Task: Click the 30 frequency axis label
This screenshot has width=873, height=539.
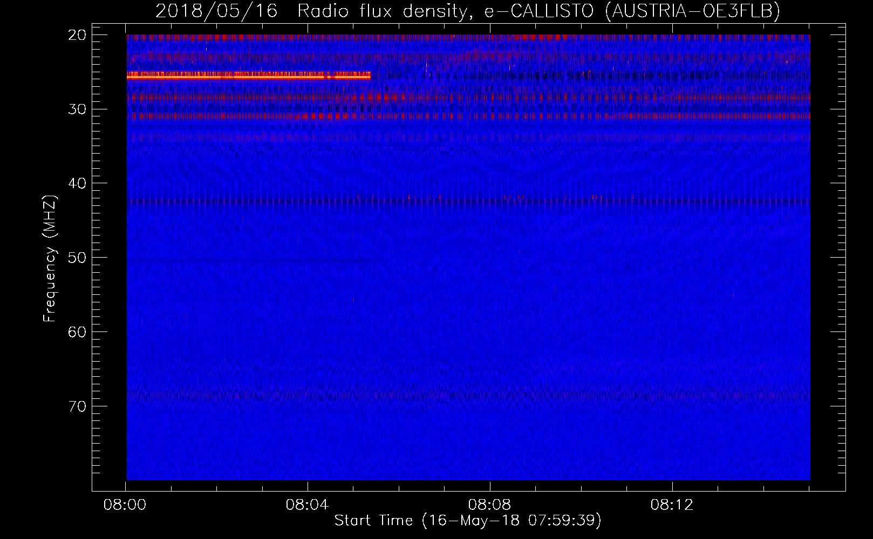Action: (78, 109)
